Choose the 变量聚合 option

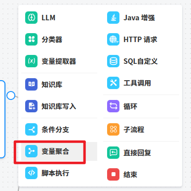coord(59,151)
